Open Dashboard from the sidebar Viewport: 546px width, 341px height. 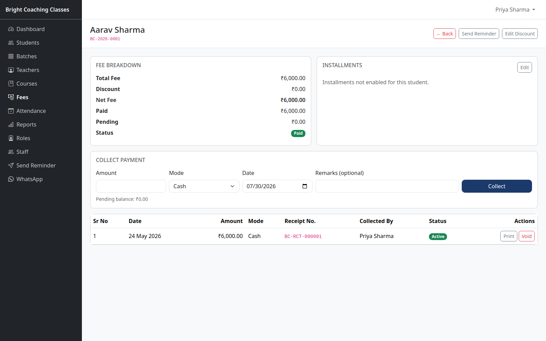pos(41,29)
